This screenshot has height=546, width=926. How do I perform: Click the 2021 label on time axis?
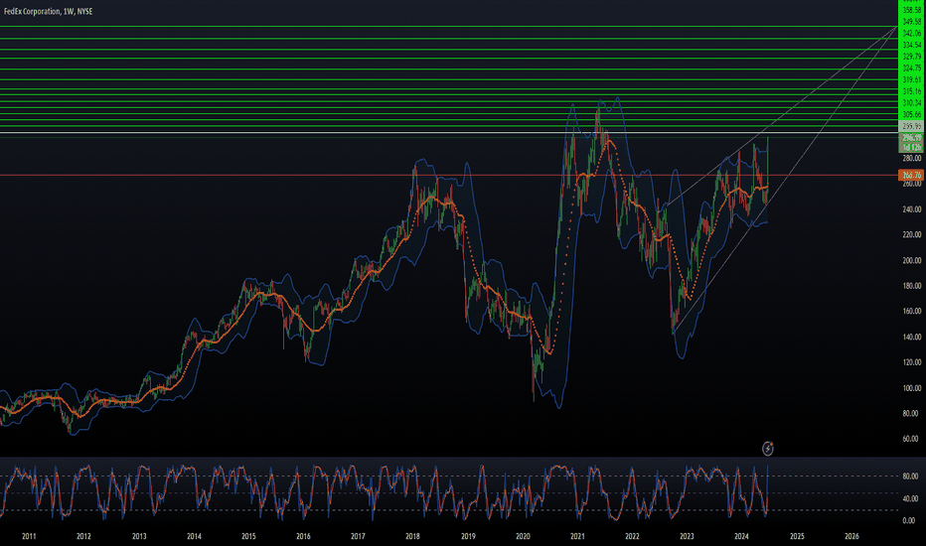pyautogui.click(x=577, y=536)
